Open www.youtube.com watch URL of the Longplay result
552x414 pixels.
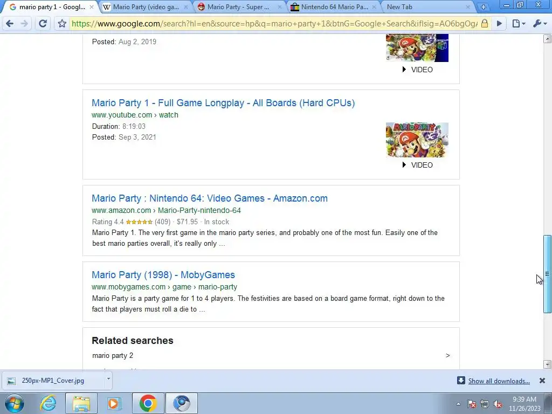[135, 115]
